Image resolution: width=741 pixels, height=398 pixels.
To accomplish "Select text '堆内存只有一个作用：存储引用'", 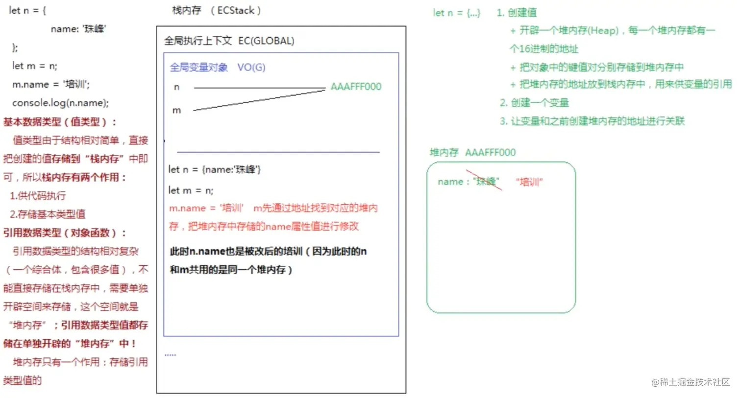I will [80, 362].
